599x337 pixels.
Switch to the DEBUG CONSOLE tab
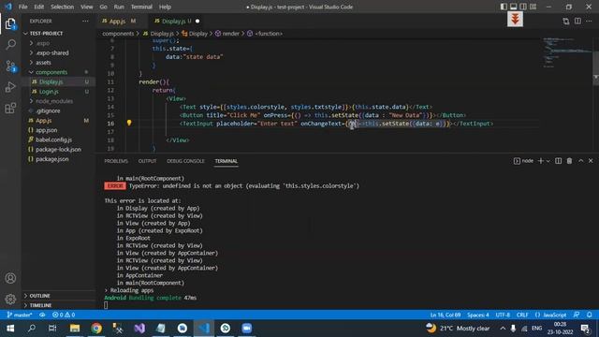tap(185, 161)
